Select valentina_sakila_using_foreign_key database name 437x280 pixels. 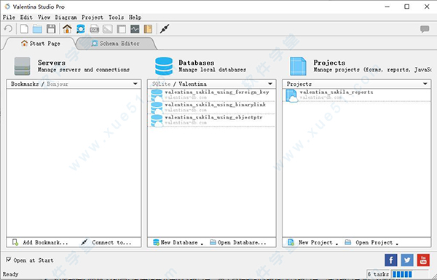[217, 92]
